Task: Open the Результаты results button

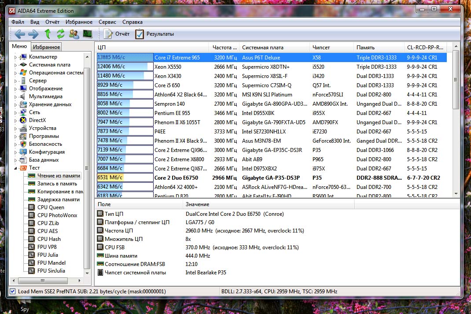Action: pyautogui.click(x=155, y=34)
